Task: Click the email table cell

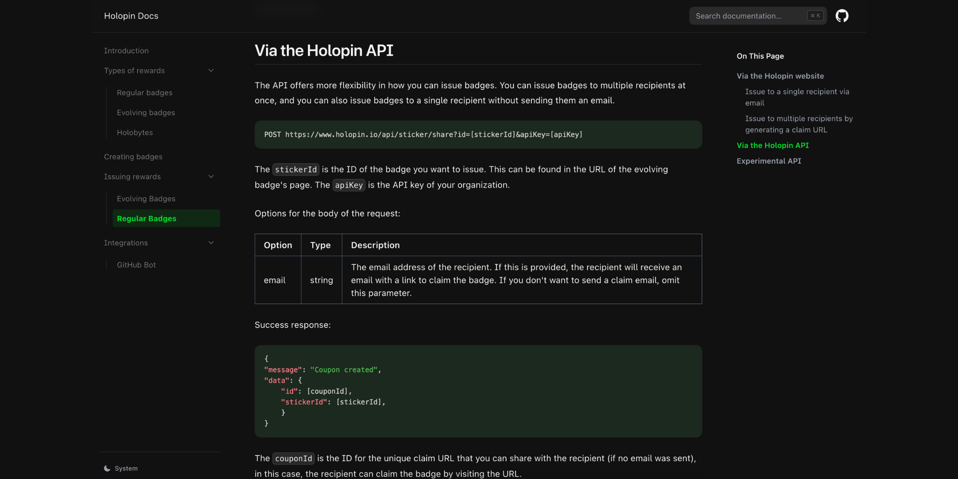Action: click(x=278, y=280)
